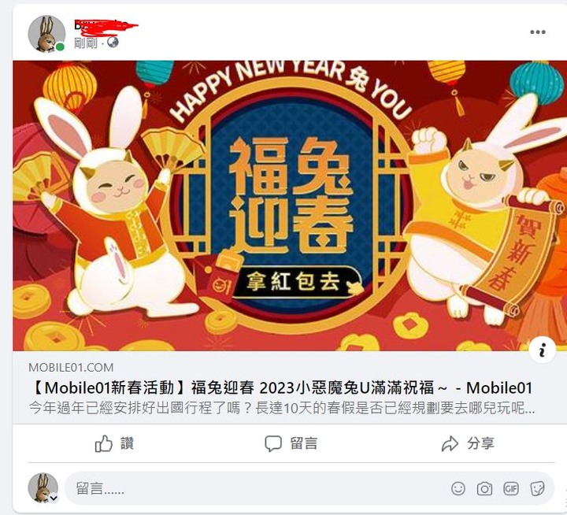Image resolution: width=567 pixels, height=515 pixels.
Task: Expand the comment-as profile switcher chevron
Action: point(54,498)
